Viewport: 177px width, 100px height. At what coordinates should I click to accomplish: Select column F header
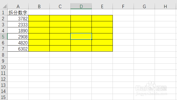coord(123,6)
